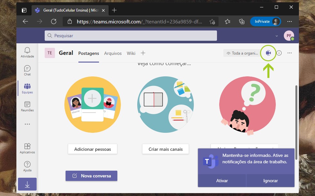
Task: Click Ativar to enable notifications
Action: [x=222, y=181]
